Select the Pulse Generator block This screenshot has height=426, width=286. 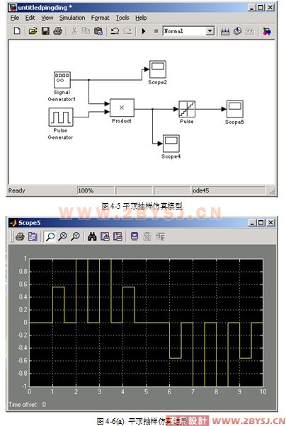(x=61, y=117)
